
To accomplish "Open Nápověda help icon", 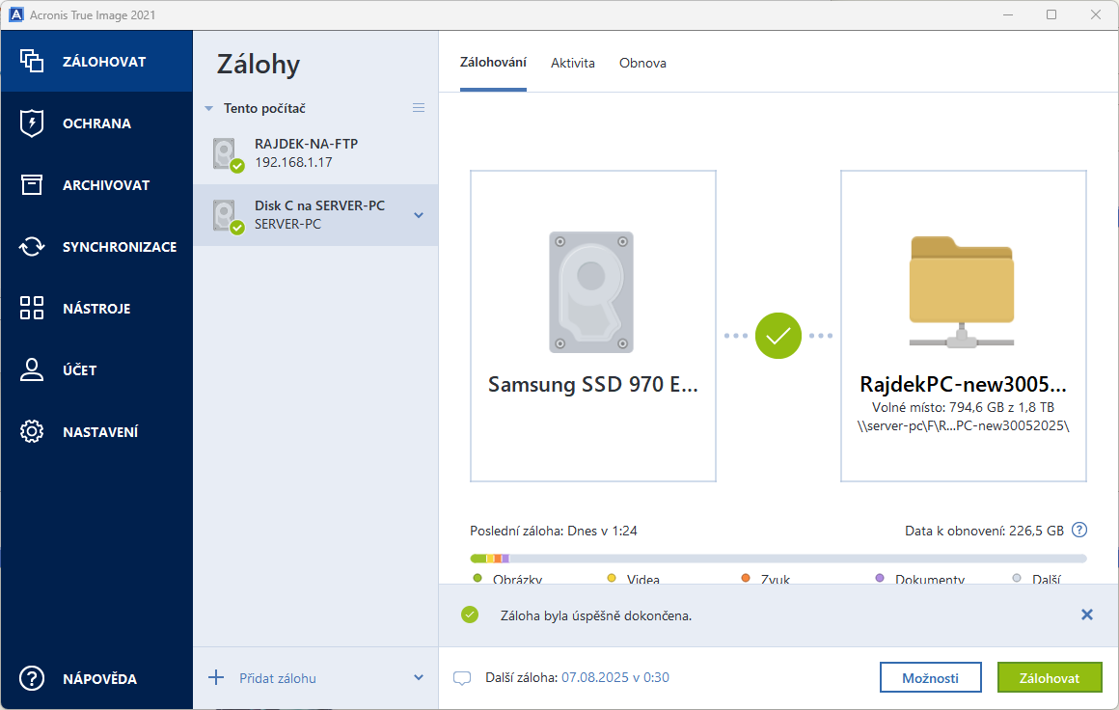I will (32, 678).
